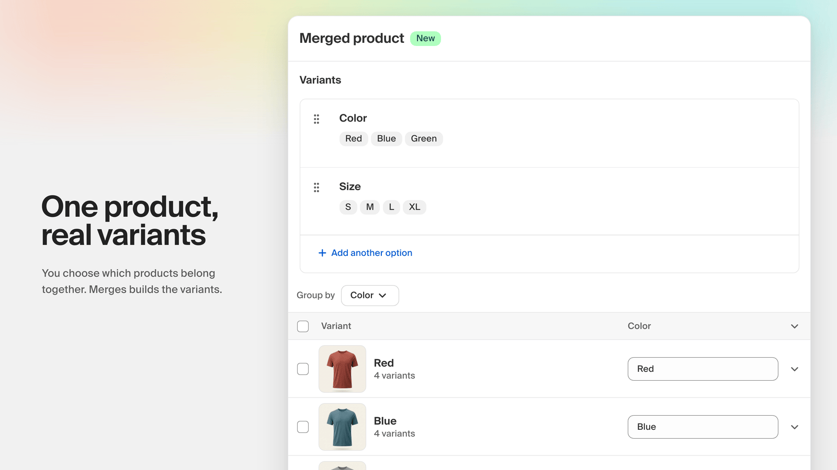
Task: Open the blue t-shirt thumbnail
Action: pyautogui.click(x=342, y=427)
